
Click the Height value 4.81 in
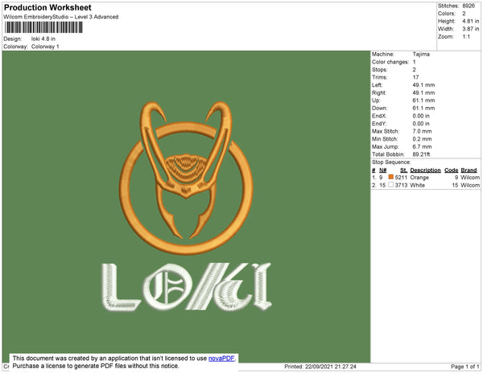click(x=471, y=21)
